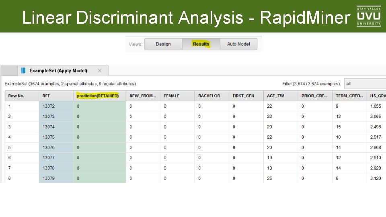This screenshot has width=386, height=217.
Task: Select REF cell 13075
Action: (56, 137)
